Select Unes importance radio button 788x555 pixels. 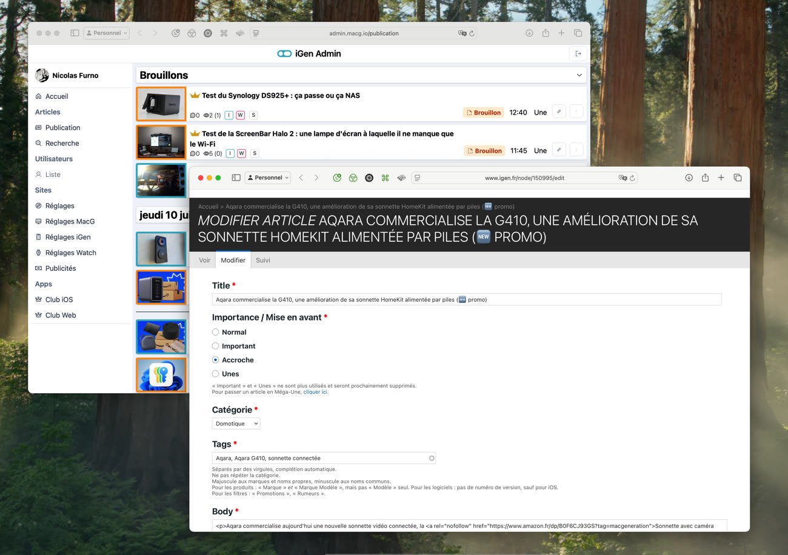tap(215, 374)
